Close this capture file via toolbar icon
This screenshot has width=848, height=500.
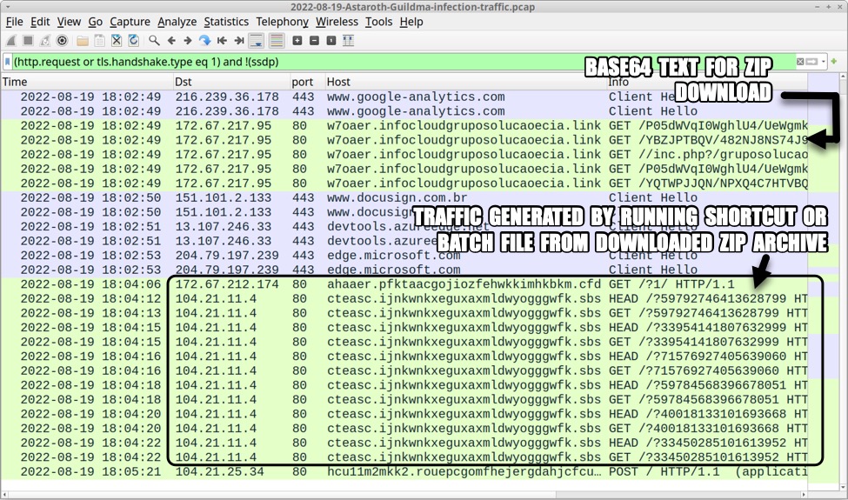(117, 41)
